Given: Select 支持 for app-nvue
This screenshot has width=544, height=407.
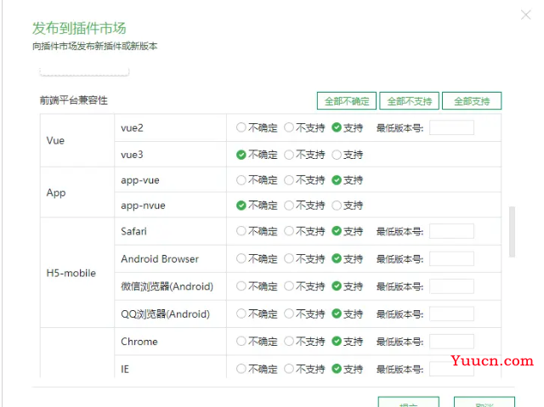Looking at the screenshot, I should (337, 206).
